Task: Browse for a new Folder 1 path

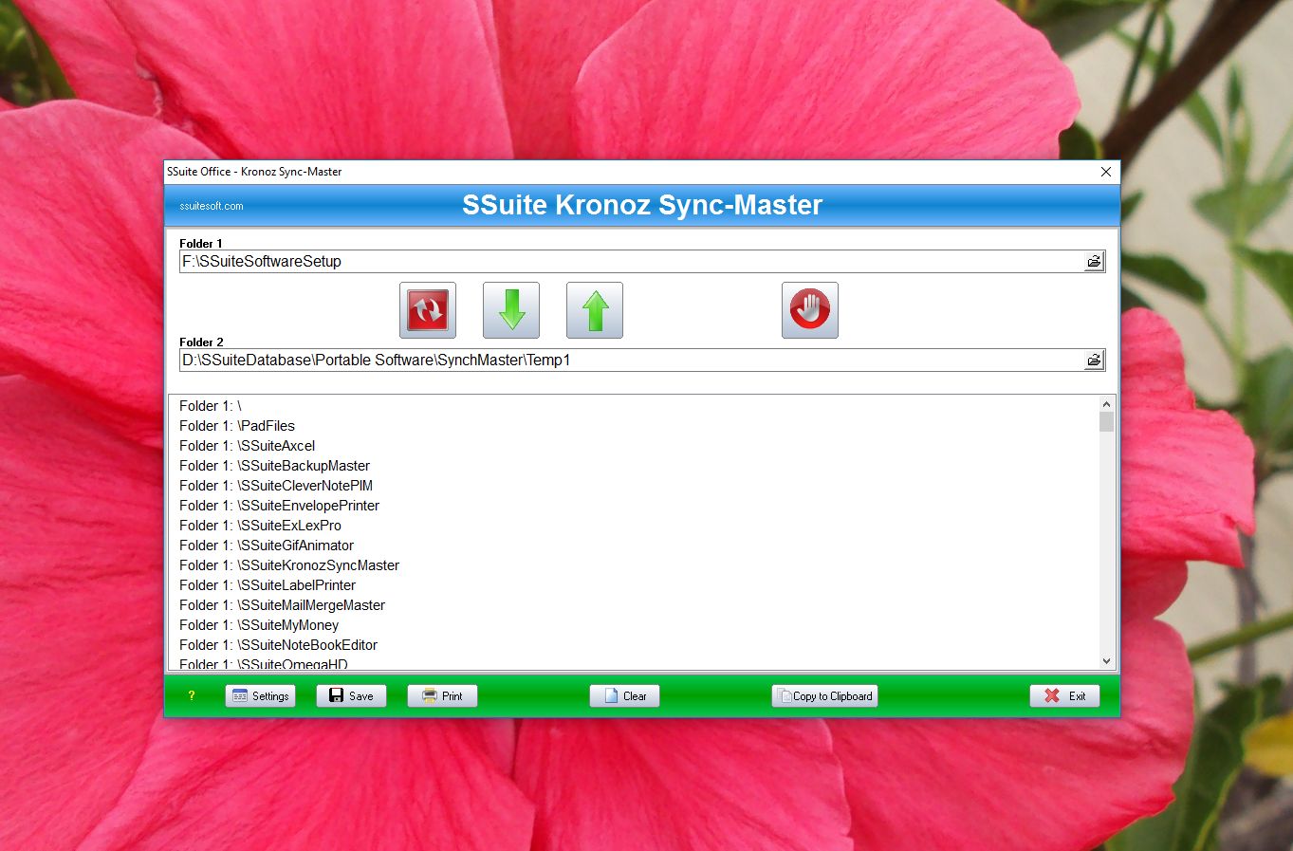Action: click(x=1093, y=261)
